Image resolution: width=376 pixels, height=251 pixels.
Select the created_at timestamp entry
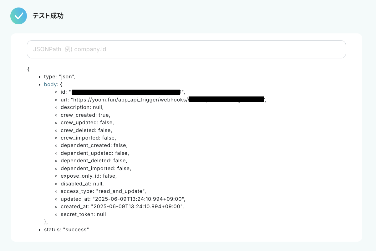(x=122, y=206)
